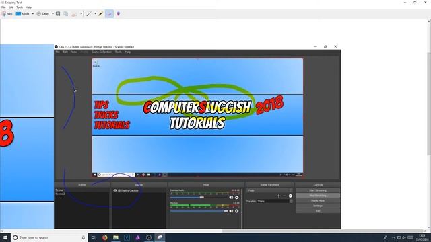Click the Snipping Tool taskbar icon
Image resolution: width=431 pixels, height=242 pixels.
pyautogui.click(x=160, y=237)
